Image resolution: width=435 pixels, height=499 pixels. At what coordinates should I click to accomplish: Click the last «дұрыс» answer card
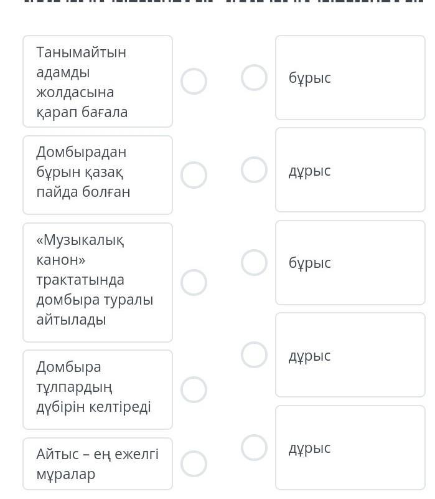[350, 447]
